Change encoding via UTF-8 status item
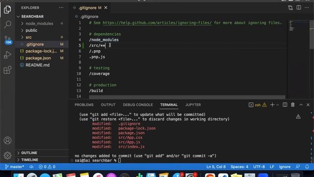The height and width of the screenshot is (177, 314). click(259, 167)
